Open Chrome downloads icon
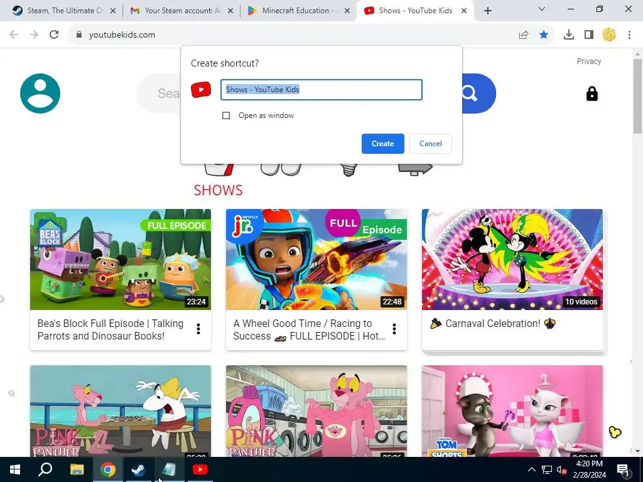The image size is (643, 482). 569,35
